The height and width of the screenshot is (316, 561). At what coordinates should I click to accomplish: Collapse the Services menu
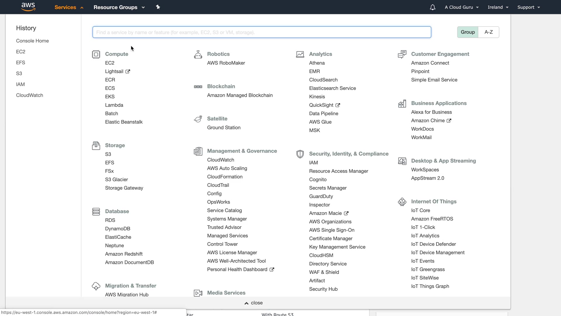tap(69, 7)
